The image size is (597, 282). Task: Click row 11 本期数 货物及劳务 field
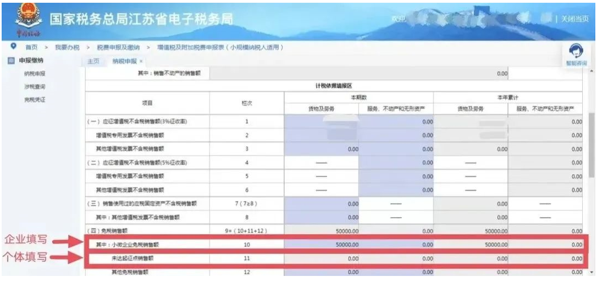click(x=322, y=258)
